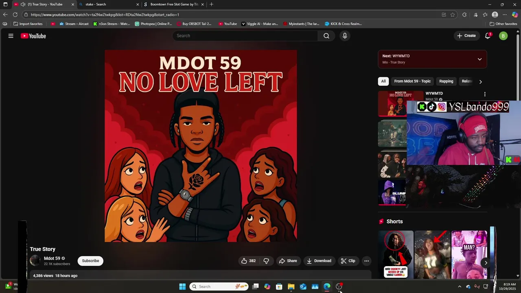The width and height of the screenshot is (521, 293).
Task: Open options menu for WYWMTD video
Action: click(x=484, y=94)
